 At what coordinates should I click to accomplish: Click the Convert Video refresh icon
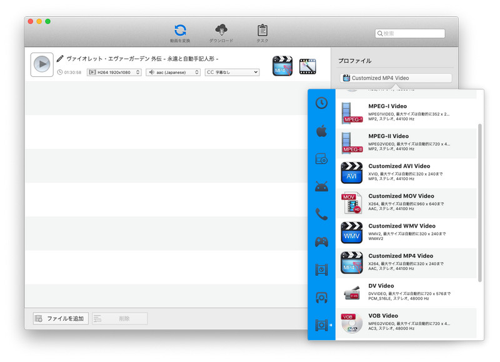[180, 30]
